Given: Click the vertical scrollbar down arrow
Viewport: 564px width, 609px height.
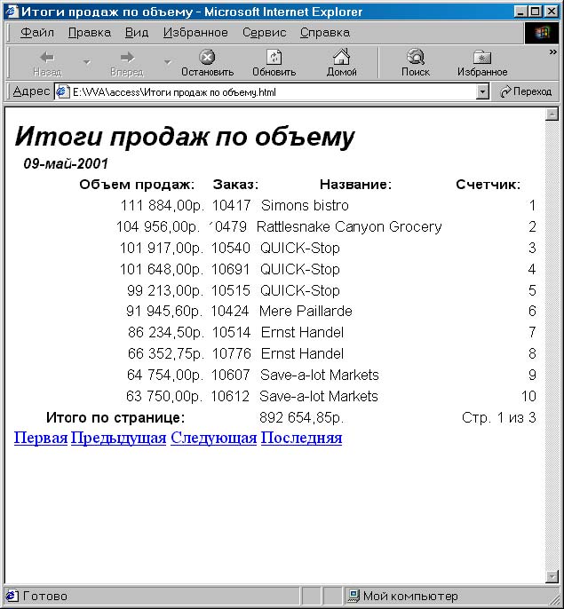Looking at the screenshot, I should 551,576.
